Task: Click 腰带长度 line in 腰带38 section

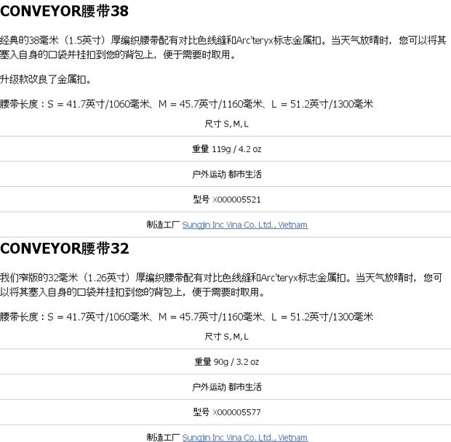Action: click(186, 104)
